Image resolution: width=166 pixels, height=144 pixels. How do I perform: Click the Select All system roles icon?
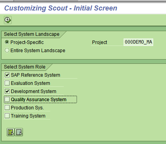click(x=10, y=132)
